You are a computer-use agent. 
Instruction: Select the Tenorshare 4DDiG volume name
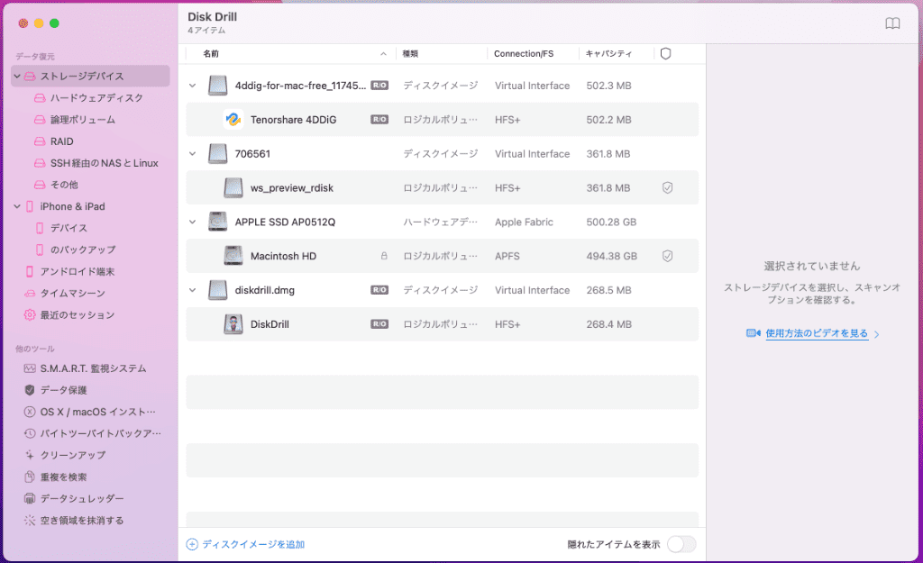click(x=293, y=120)
